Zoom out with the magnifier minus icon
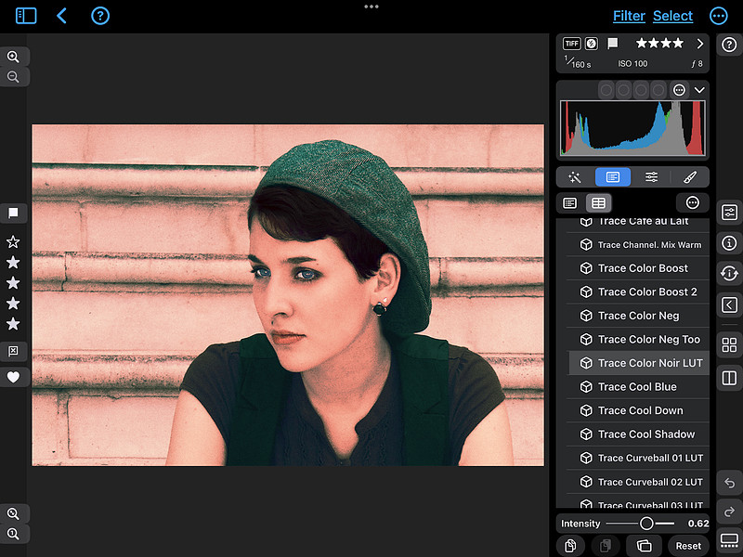Viewport: 743px width, 557px height. pyautogui.click(x=13, y=77)
